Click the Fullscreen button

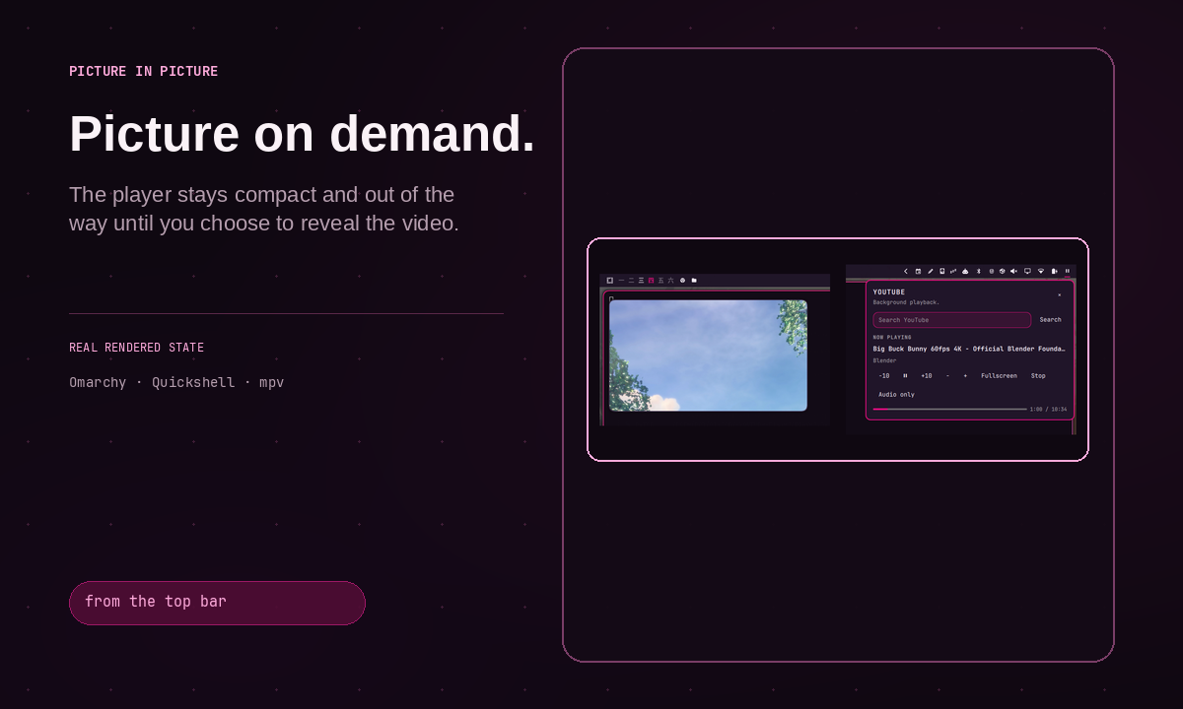point(1000,376)
